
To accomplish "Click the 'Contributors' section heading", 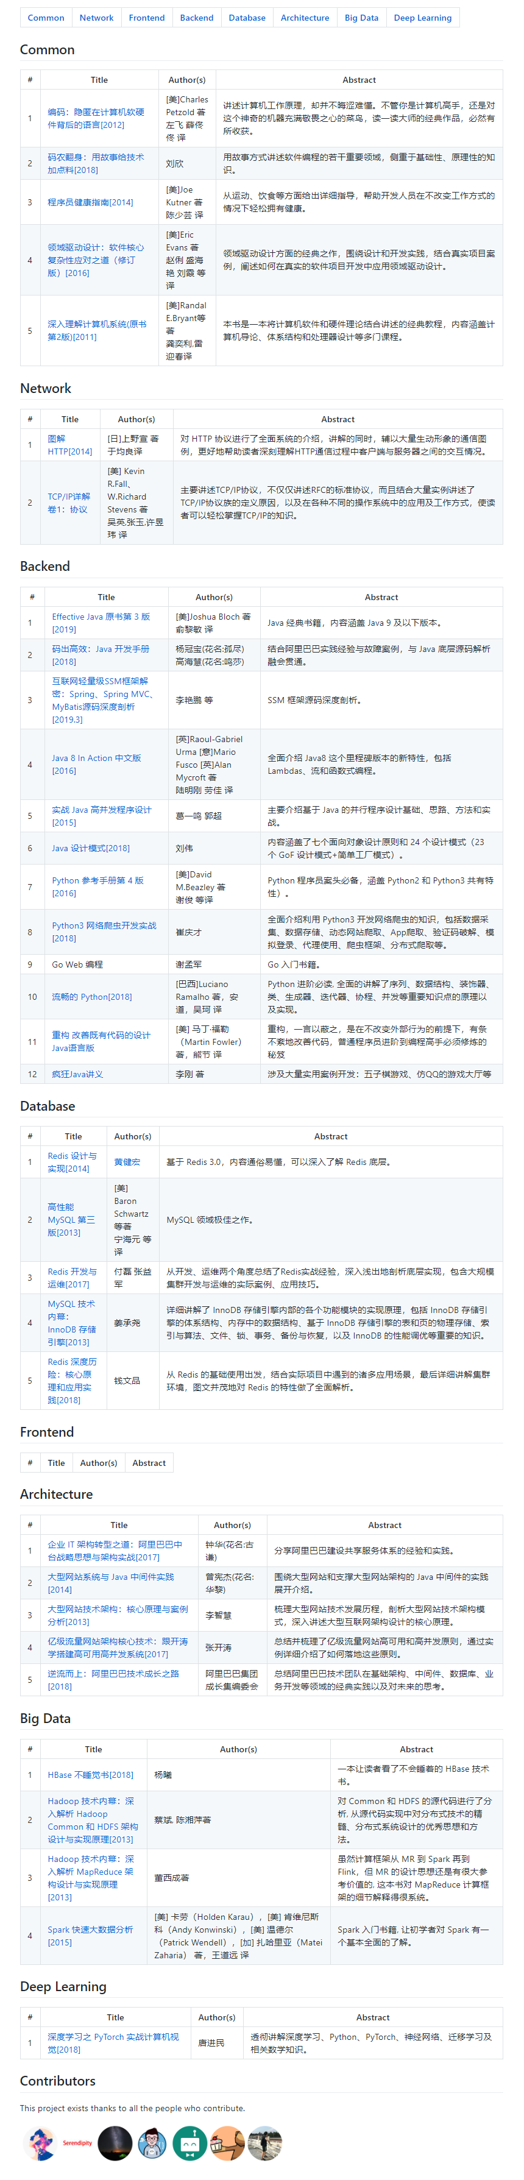I will point(57,2081).
